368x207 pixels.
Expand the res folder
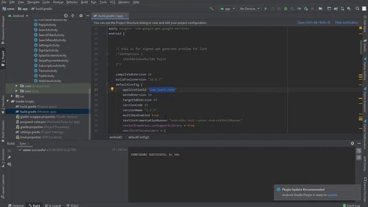tap(11, 96)
